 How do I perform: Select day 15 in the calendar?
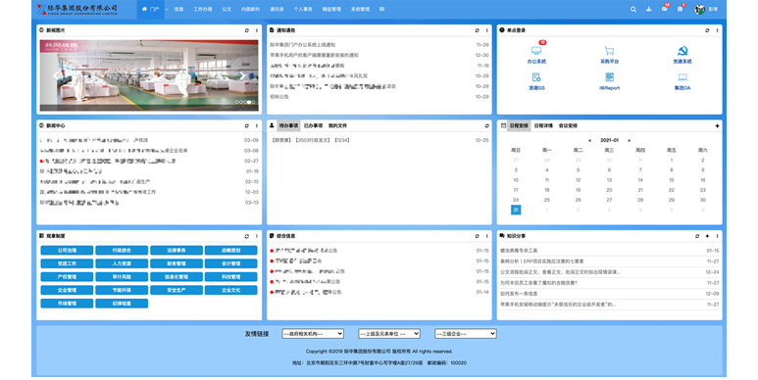pyautogui.click(x=671, y=179)
